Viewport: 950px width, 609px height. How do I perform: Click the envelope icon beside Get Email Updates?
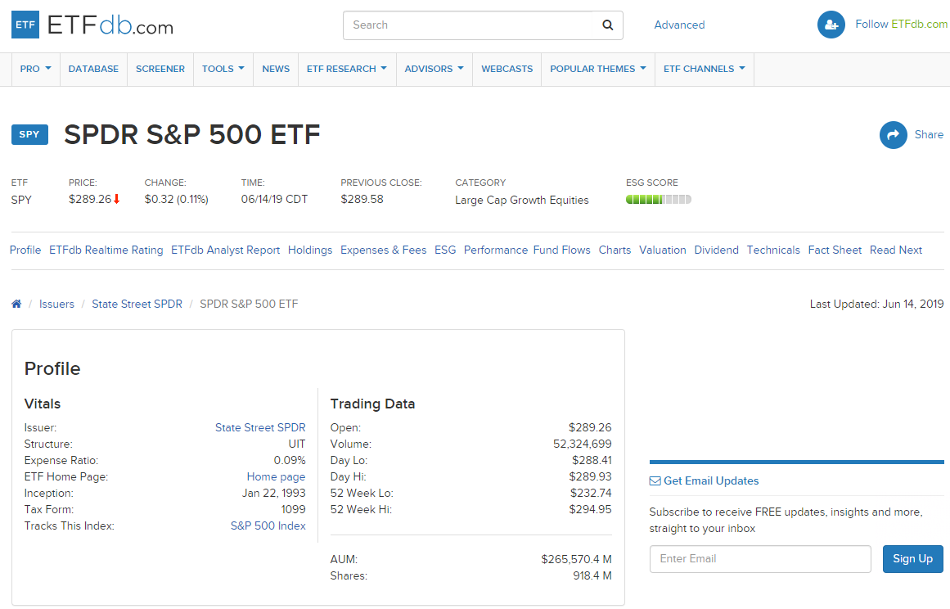pos(655,481)
